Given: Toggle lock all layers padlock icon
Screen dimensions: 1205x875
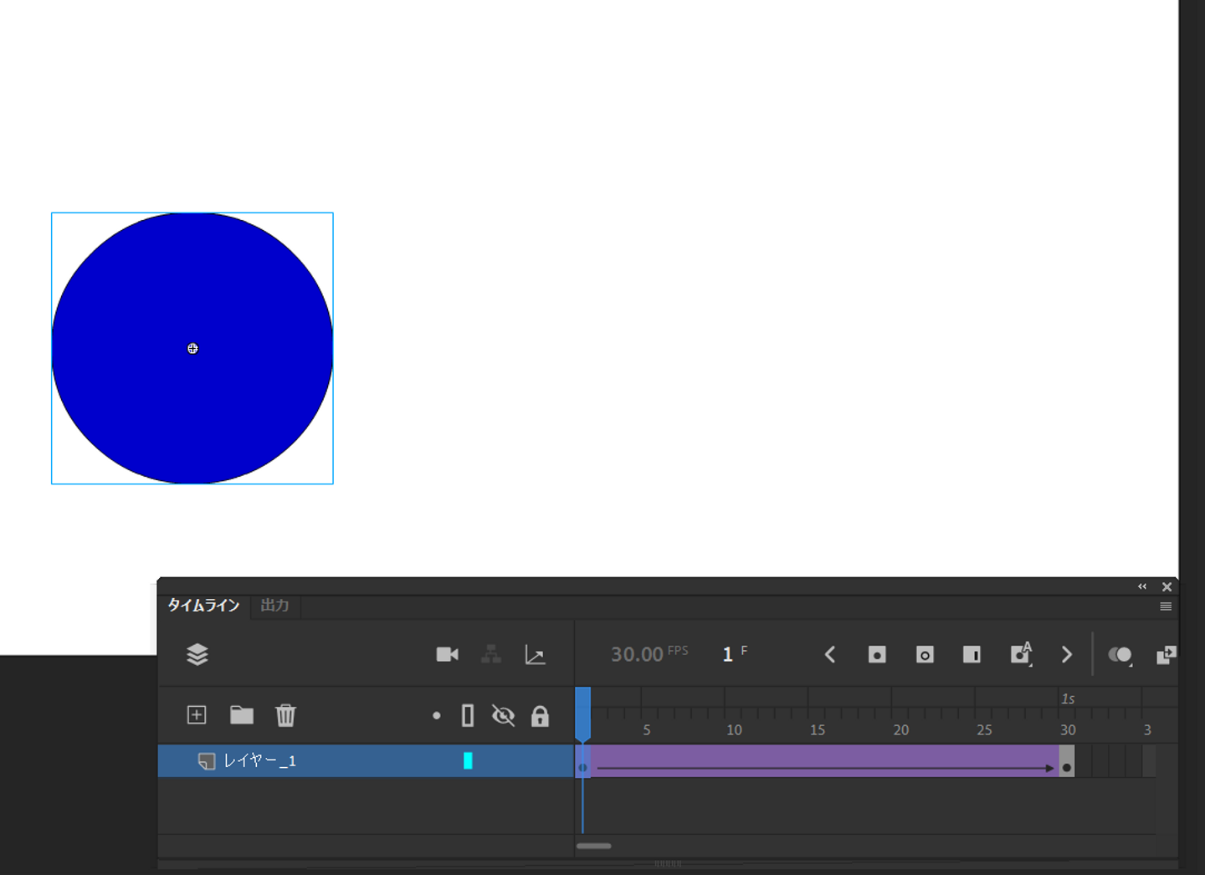Looking at the screenshot, I should (540, 716).
